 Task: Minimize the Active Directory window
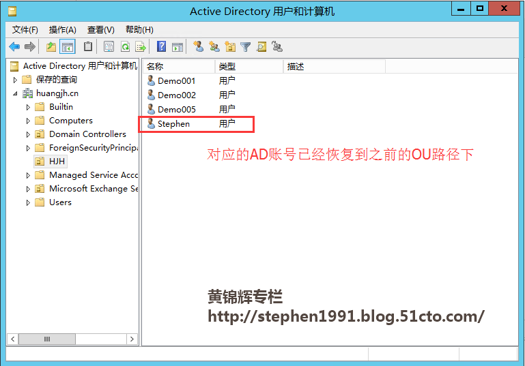461,9
